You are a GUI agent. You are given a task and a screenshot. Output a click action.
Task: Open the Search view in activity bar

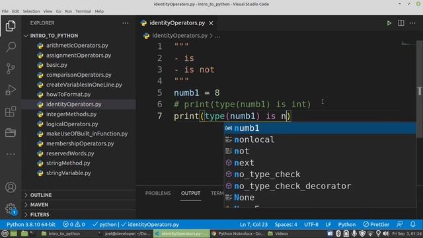[x=11, y=47]
